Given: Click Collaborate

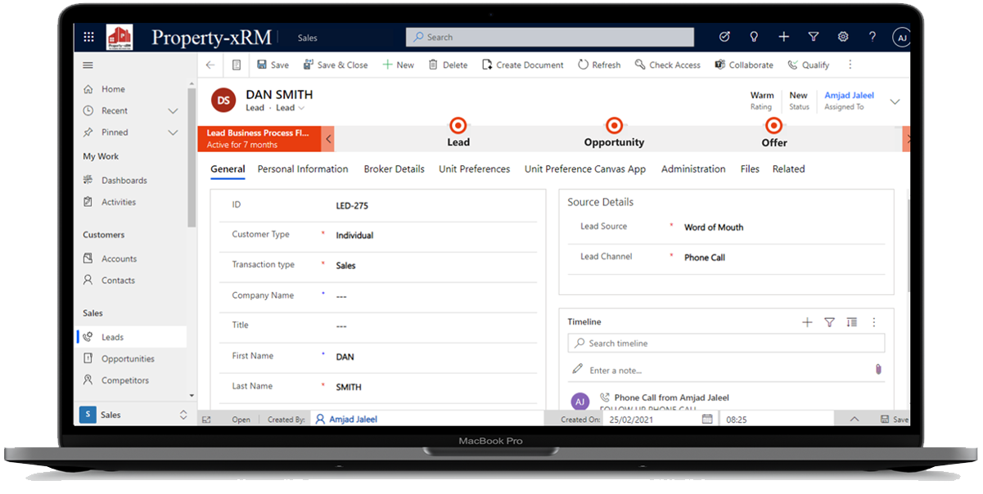Looking at the screenshot, I should (x=743, y=65).
